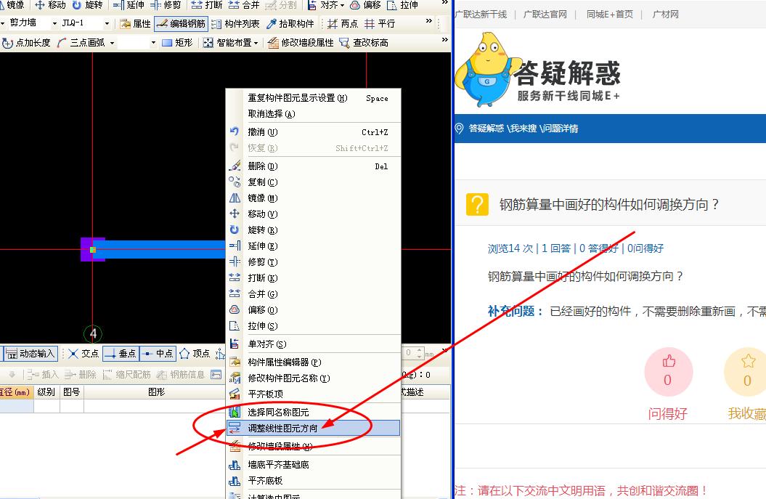Image resolution: width=766 pixels, height=499 pixels.
Task: Select the 平行 (Parallel) axis tool
Action: (380, 23)
